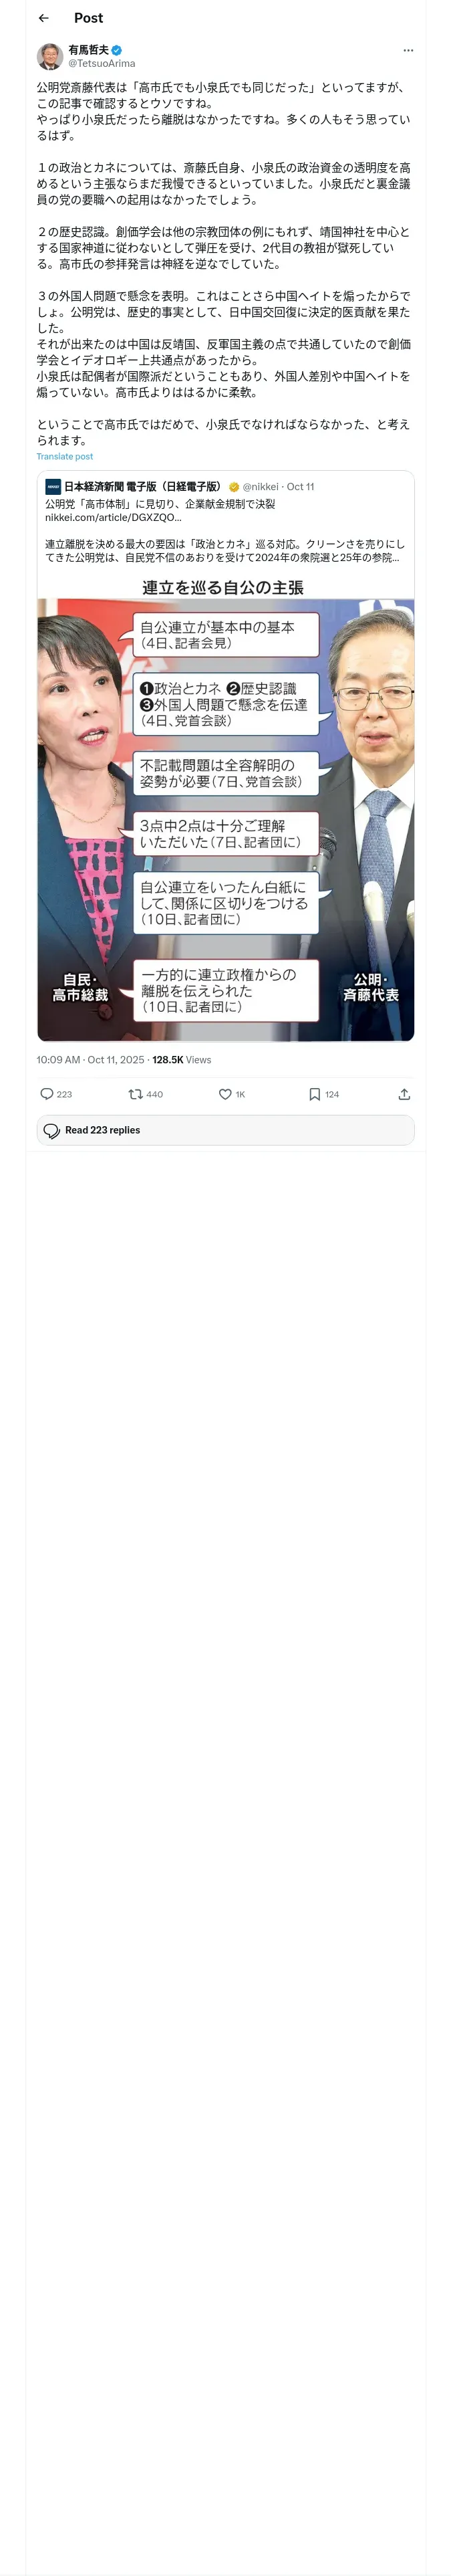This screenshot has height=2576, width=451.
Task: Click the blue verified badge beside 有馬哲夫
Action: coord(117,50)
